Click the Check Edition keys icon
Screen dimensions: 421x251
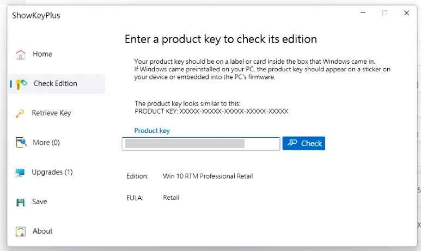(21, 84)
